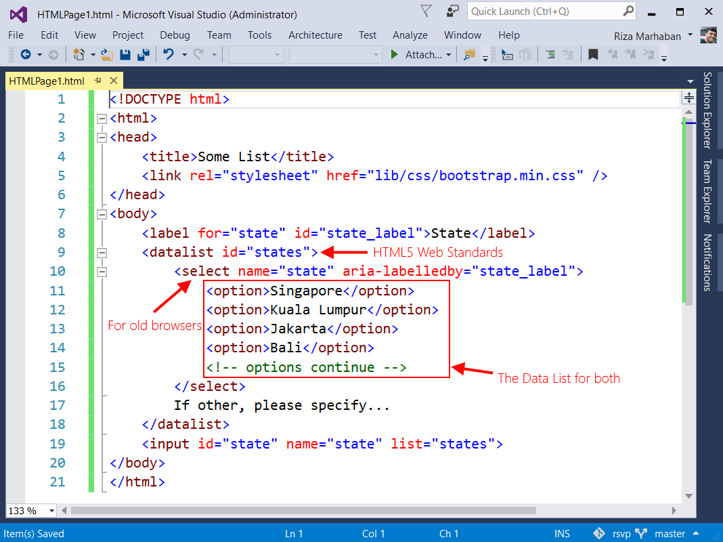Click the Open File folder icon

coord(106,55)
